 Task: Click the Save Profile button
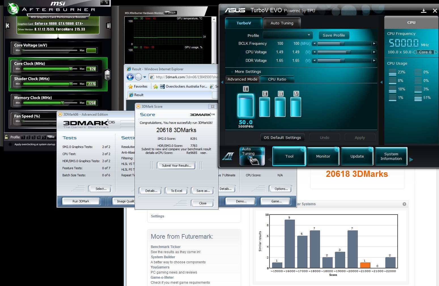tap(334, 35)
